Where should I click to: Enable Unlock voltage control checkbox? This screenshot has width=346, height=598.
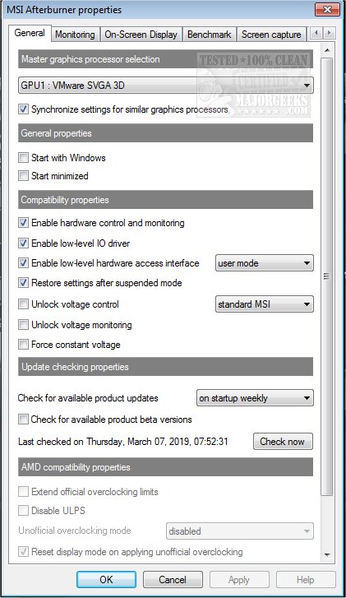coord(23,304)
